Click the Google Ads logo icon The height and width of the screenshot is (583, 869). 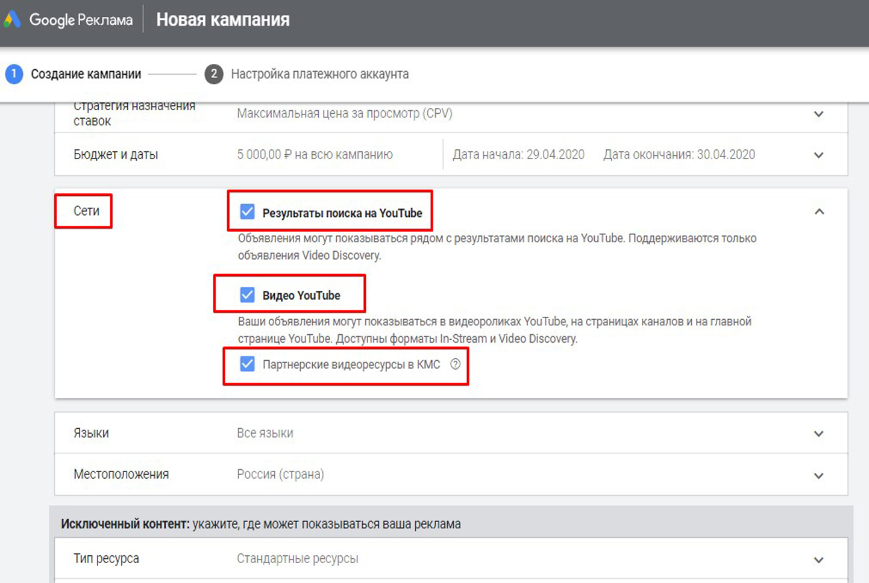coord(12,20)
